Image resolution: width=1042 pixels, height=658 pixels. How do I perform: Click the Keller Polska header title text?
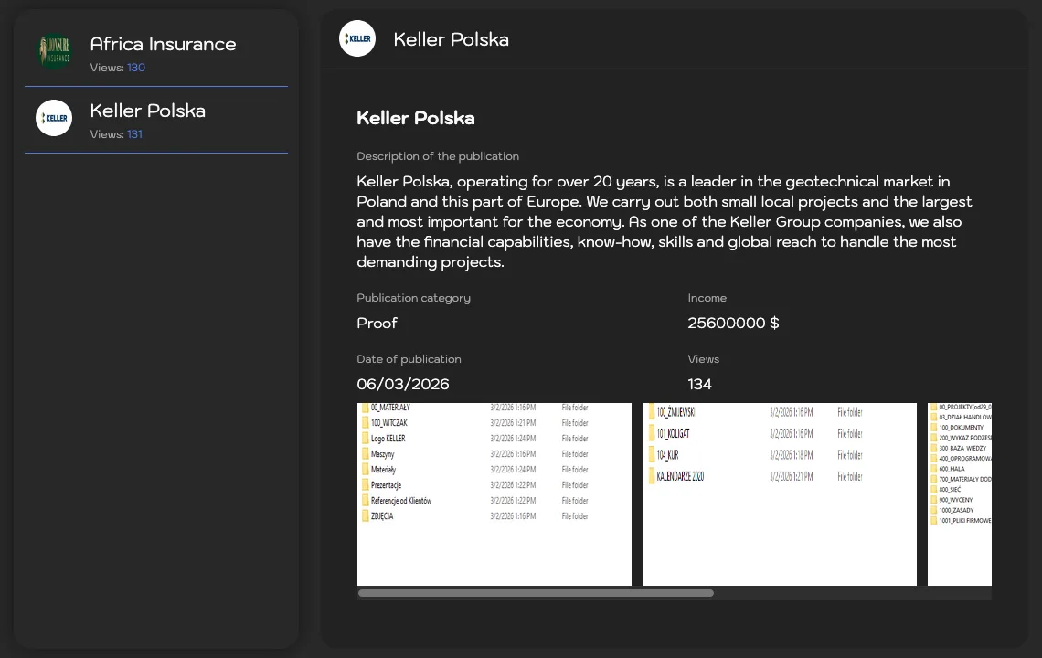(451, 39)
